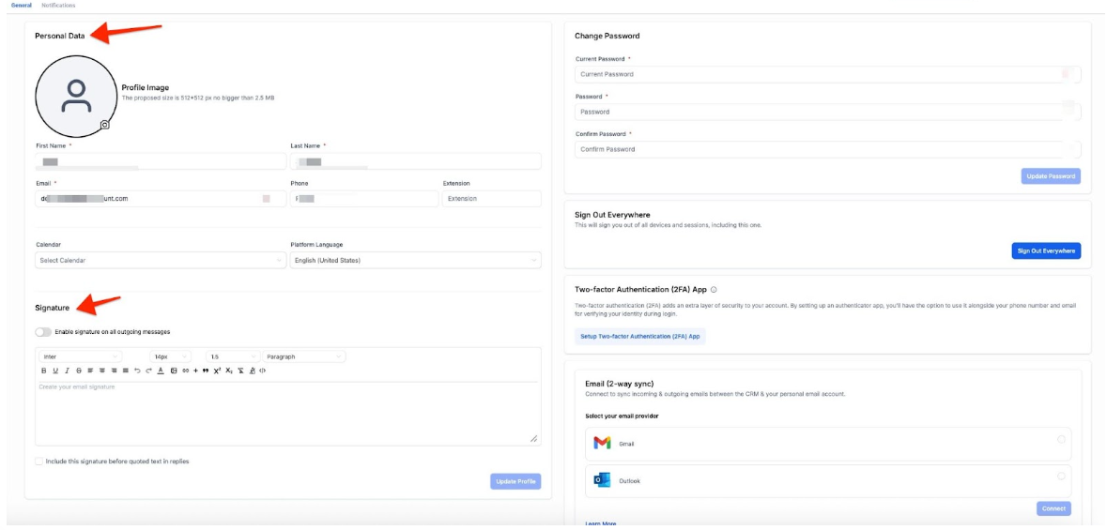Apply bold formatting in signature editor
This screenshot has height=530, width=1107.
pos(43,371)
